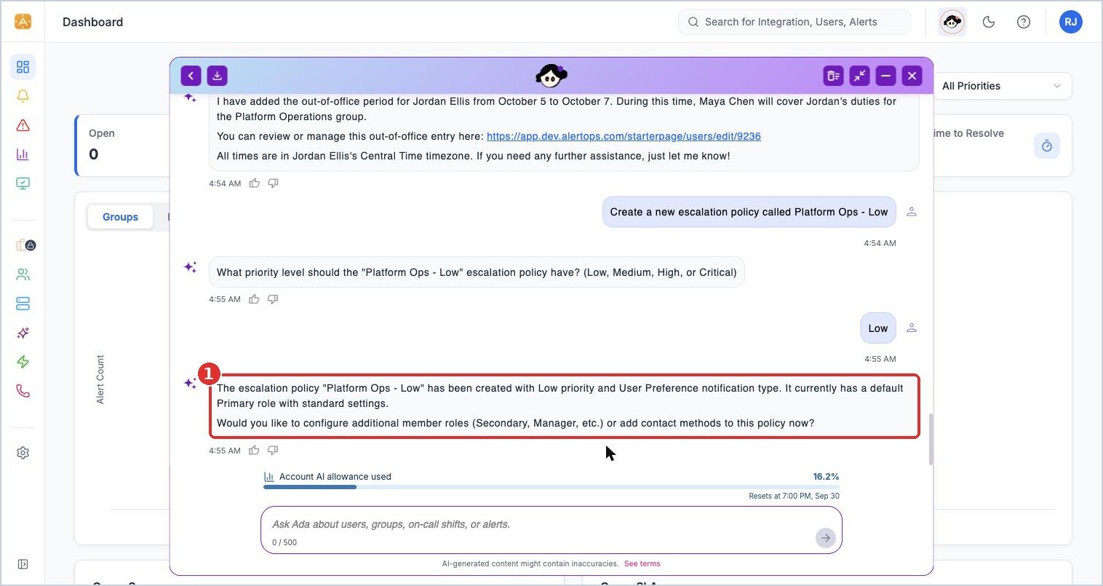Collapse the sidebar with the panel icon
Viewport: 1103px width, 586px height.
pyautogui.click(x=23, y=564)
